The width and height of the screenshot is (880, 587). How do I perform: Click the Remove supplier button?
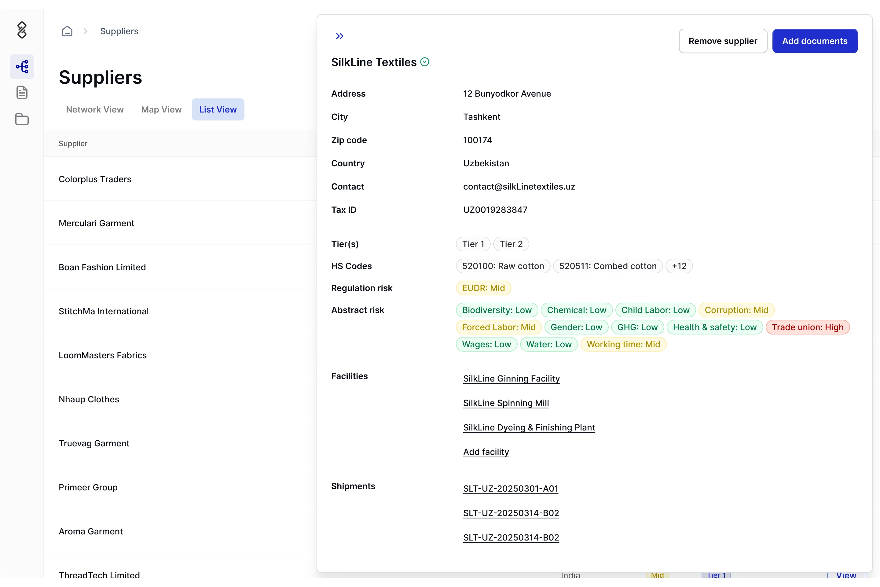point(722,41)
